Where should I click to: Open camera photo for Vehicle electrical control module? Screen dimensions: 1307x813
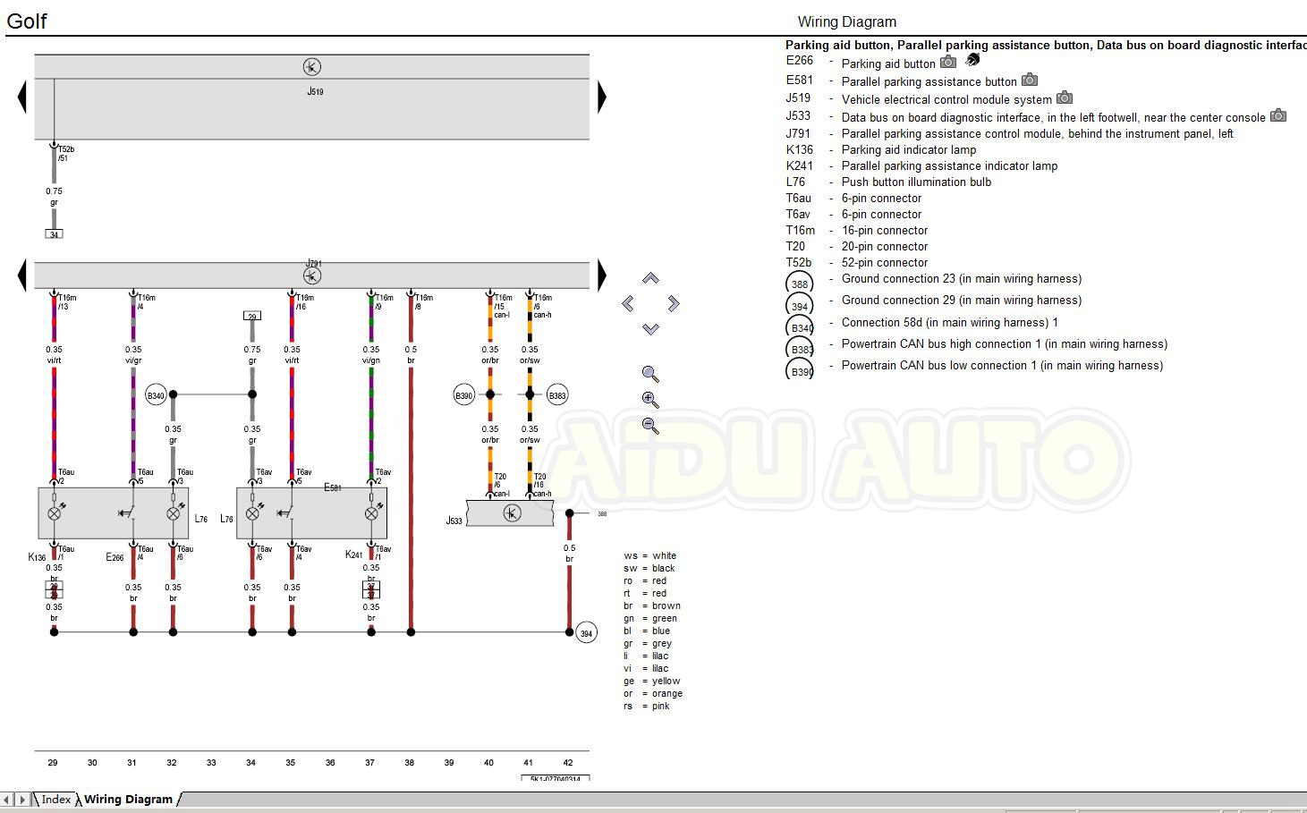1065,97
